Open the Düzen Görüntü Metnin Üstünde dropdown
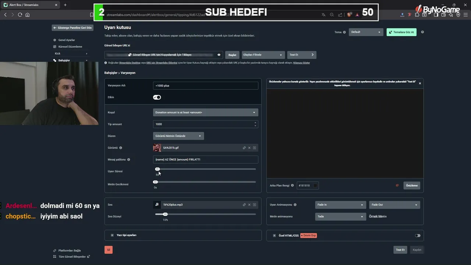Screen dimensions: 471x265 [x=178, y=136]
